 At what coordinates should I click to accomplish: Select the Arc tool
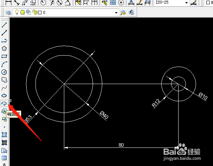(x=4, y=64)
